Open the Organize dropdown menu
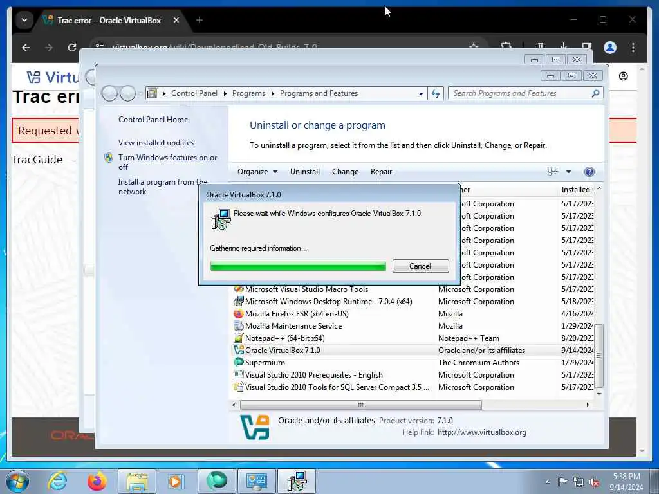The image size is (659, 494). pyautogui.click(x=257, y=171)
